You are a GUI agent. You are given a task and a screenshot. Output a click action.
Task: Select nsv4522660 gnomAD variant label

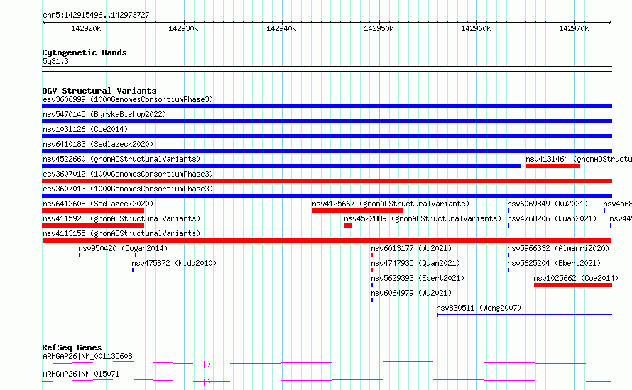tap(121, 159)
